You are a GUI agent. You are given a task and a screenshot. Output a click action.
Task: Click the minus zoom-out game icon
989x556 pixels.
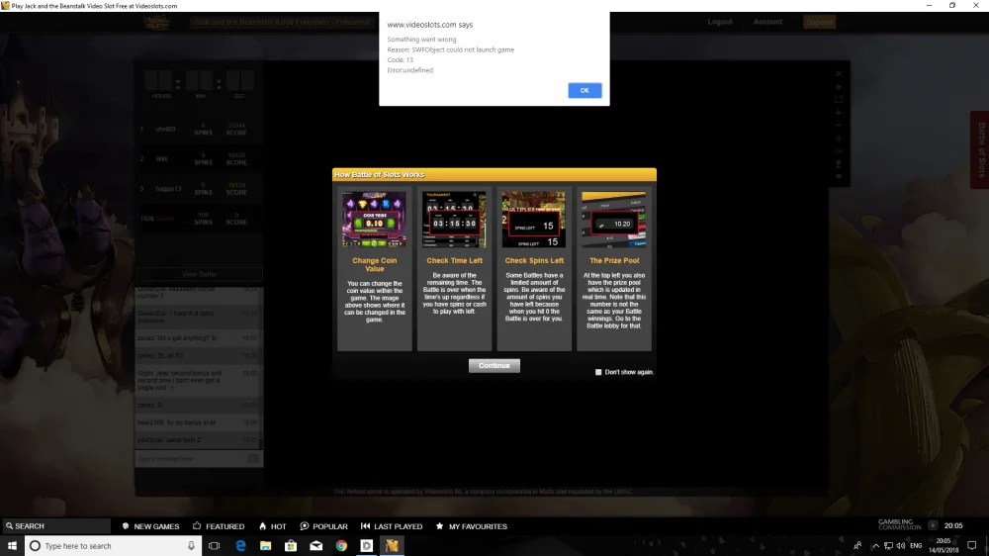click(x=839, y=125)
